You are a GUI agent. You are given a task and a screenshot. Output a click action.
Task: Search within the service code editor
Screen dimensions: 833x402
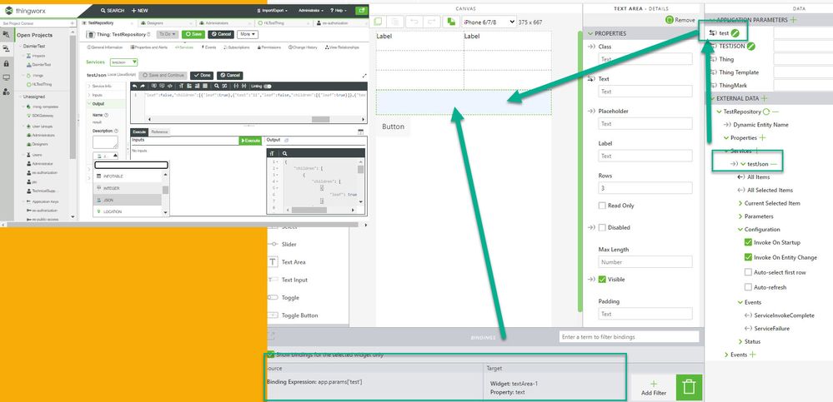coord(217,86)
